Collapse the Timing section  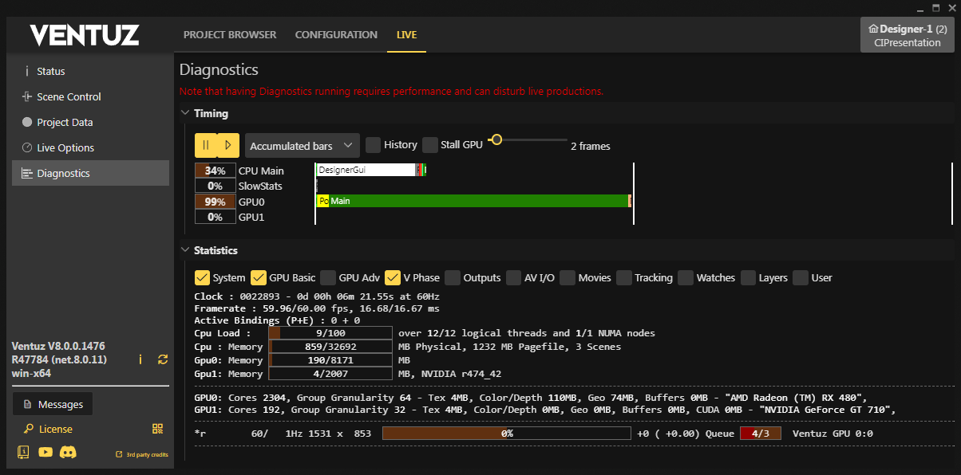point(185,113)
